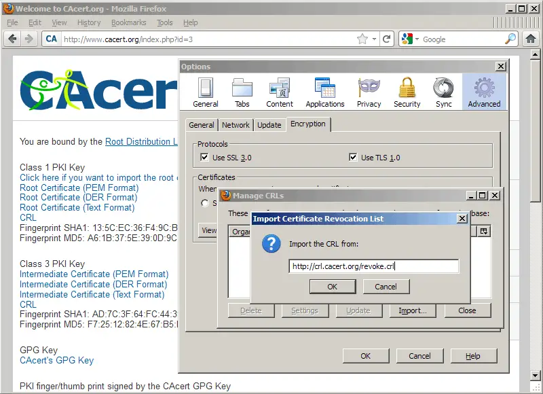Click the CA site identity icon

(x=52, y=39)
